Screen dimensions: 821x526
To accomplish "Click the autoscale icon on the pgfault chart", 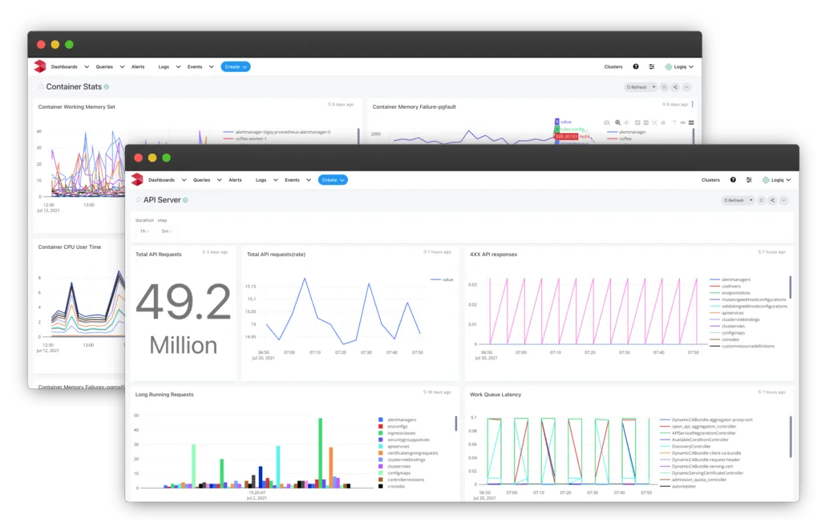I will click(654, 122).
